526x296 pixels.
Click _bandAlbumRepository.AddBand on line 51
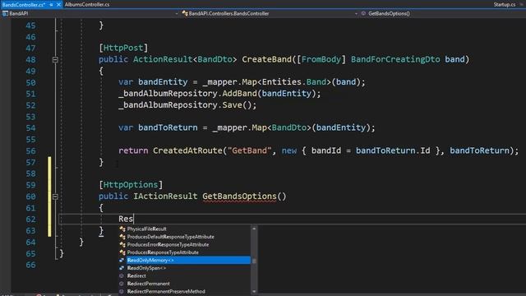click(x=187, y=94)
